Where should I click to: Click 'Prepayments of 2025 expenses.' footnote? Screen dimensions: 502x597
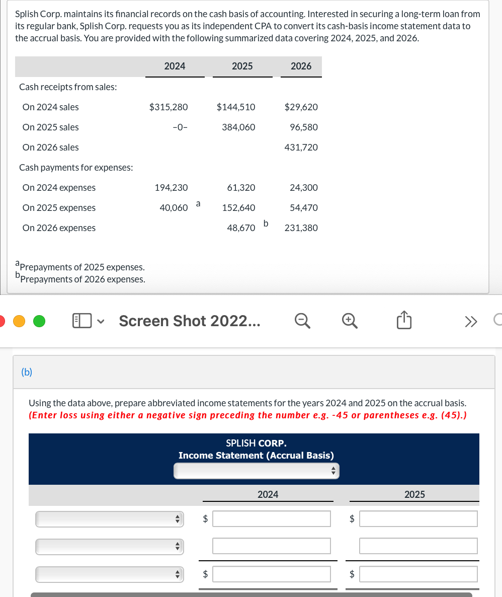[x=82, y=267]
